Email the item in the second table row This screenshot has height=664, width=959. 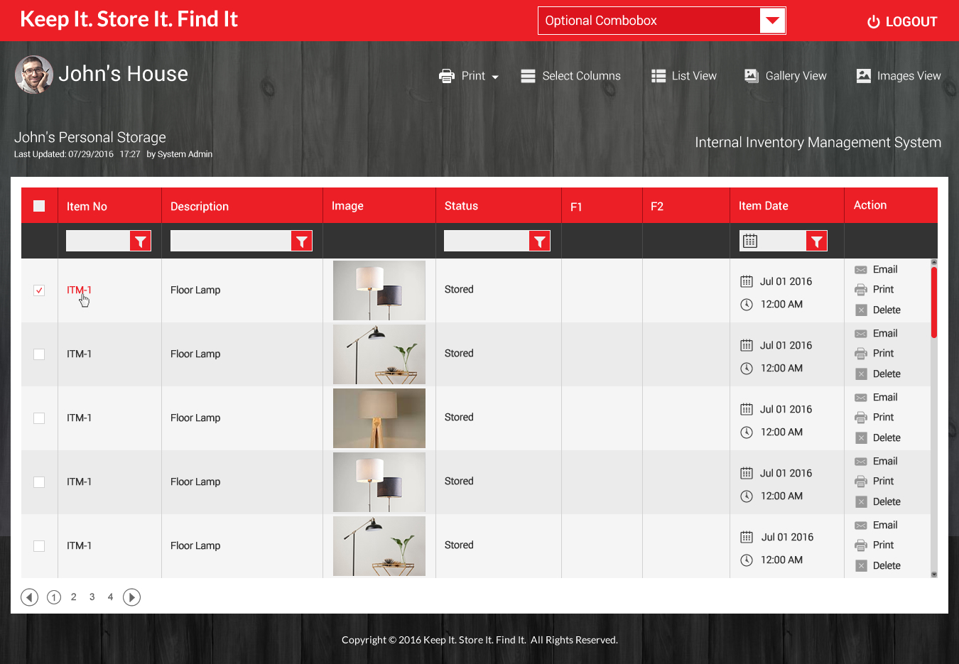coord(877,334)
